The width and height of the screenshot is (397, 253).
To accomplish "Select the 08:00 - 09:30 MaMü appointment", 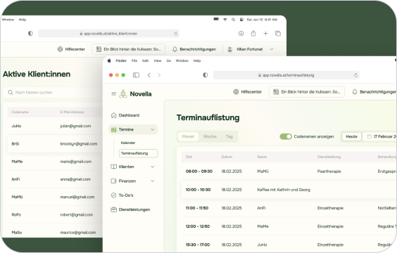I will [x=289, y=171].
